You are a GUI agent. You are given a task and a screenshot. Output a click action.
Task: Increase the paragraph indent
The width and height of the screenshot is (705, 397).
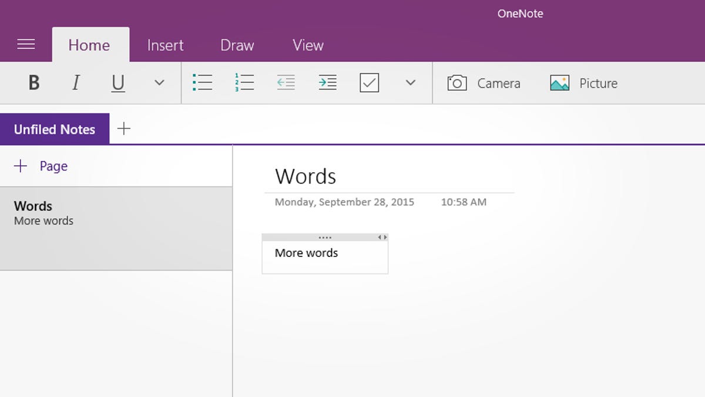click(x=328, y=83)
